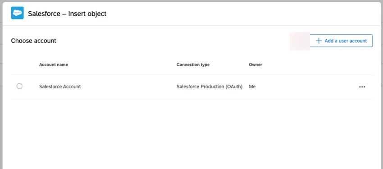383x169 pixels.
Task: Click the Connection type column header
Action: pos(193,65)
